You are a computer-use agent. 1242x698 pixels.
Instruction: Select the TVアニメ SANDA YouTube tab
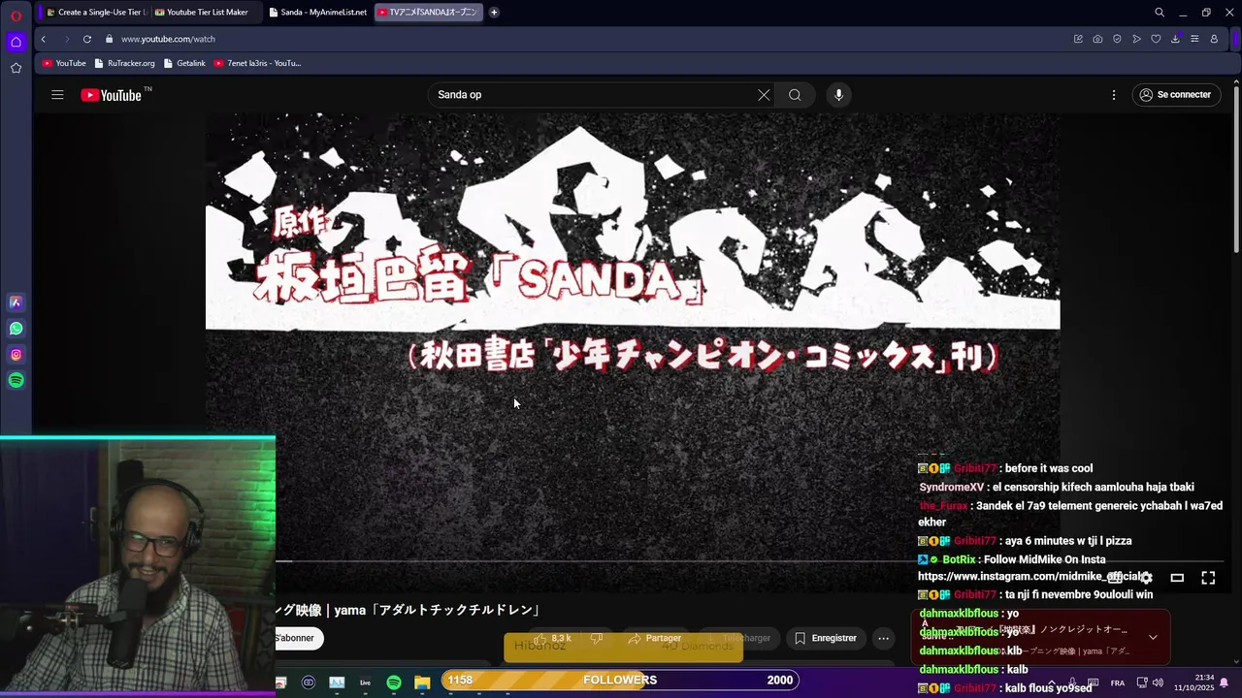click(x=428, y=13)
